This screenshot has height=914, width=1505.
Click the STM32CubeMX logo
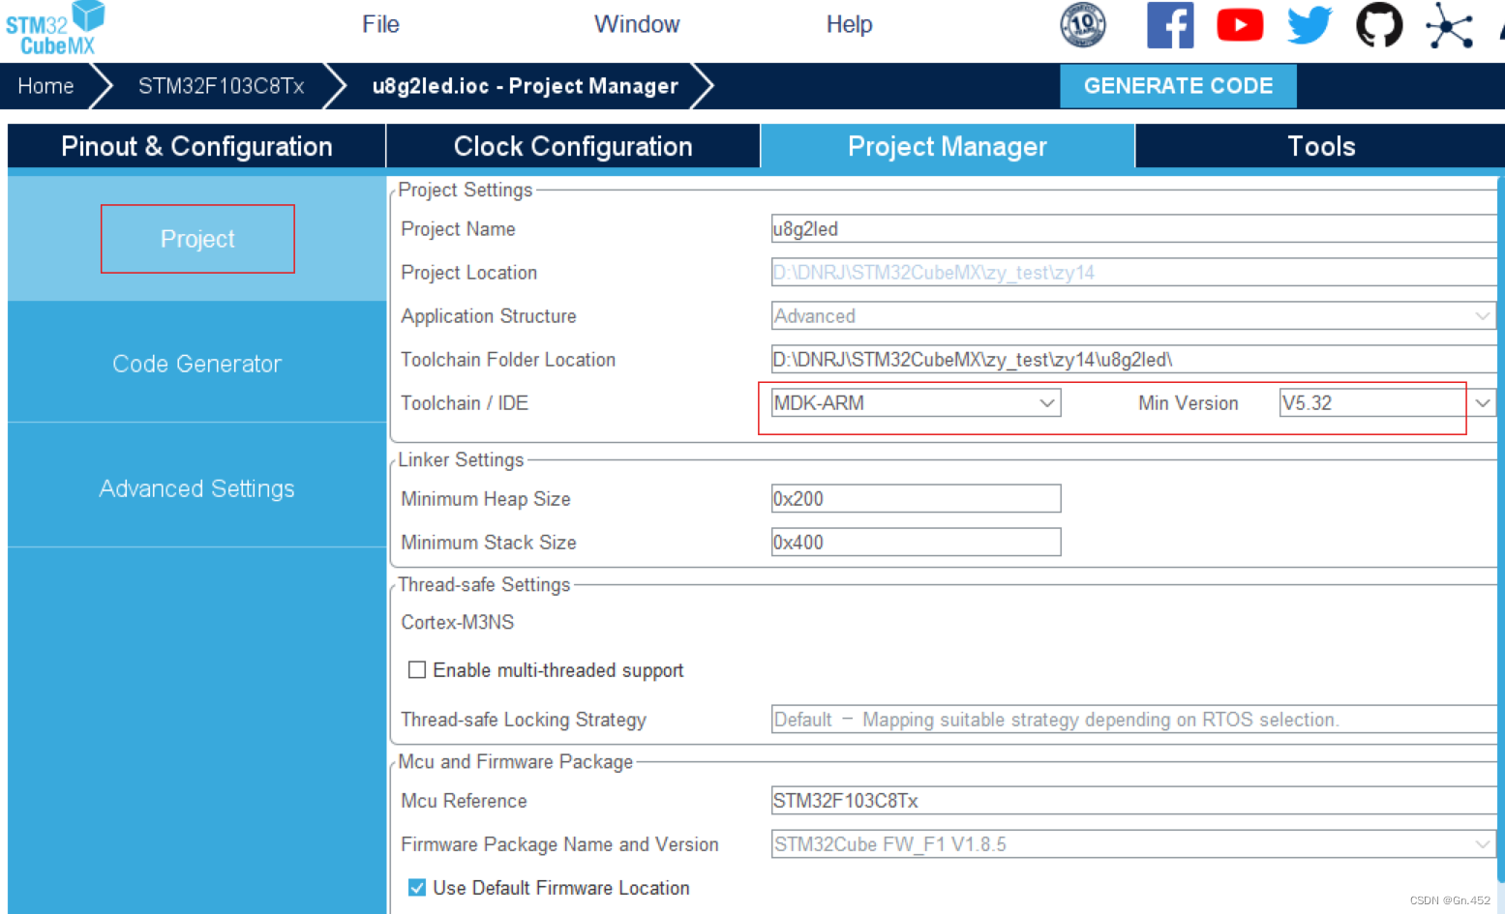point(55,29)
